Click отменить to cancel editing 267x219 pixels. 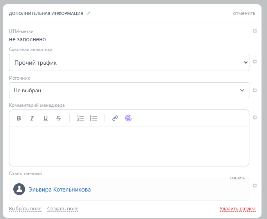[244, 13]
